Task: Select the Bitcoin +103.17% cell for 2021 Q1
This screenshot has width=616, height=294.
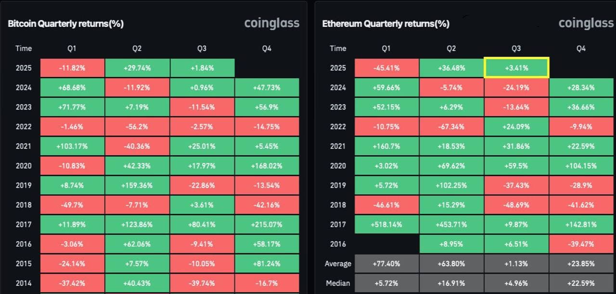Action: pos(72,146)
